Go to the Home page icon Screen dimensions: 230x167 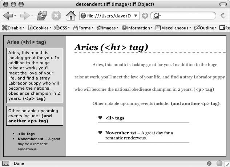pyautogui.click(x=71, y=16)
